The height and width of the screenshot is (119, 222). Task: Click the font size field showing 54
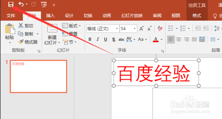126,29
